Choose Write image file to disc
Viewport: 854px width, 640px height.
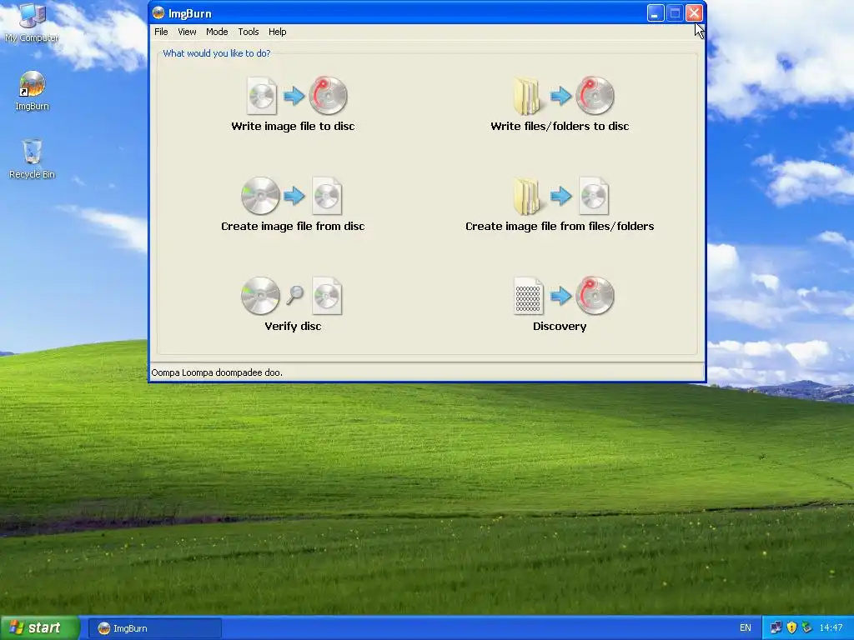click(x=293, y=127)
